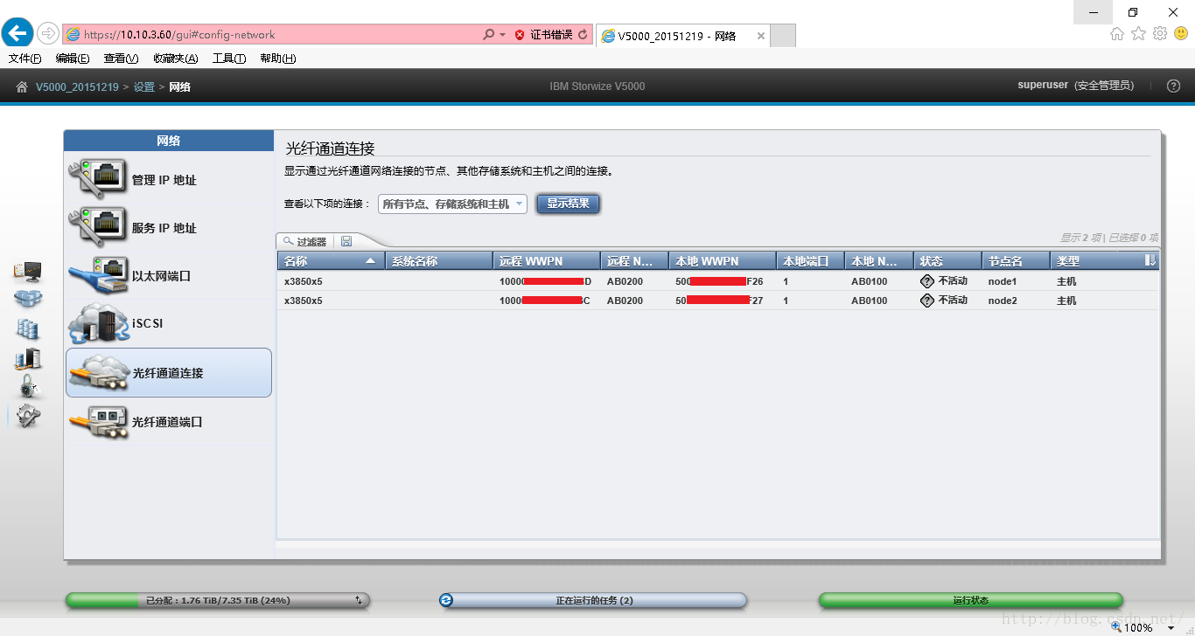Open the address bar dropdown arrow
Screen dimensions: 1195x636
coord(503,35)
